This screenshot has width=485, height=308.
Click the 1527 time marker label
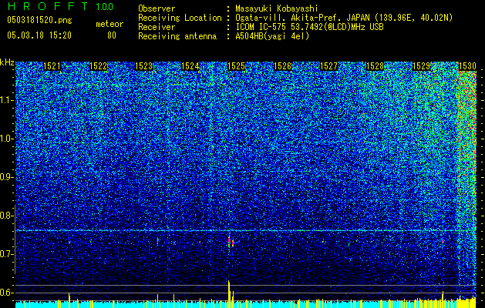tap(328, 66)
